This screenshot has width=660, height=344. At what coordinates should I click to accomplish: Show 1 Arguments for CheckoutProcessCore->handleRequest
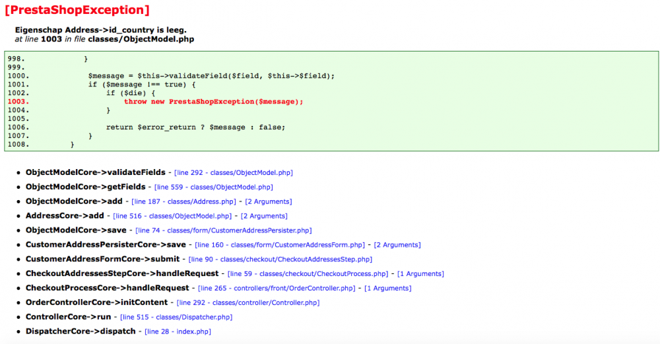(387, 289)
